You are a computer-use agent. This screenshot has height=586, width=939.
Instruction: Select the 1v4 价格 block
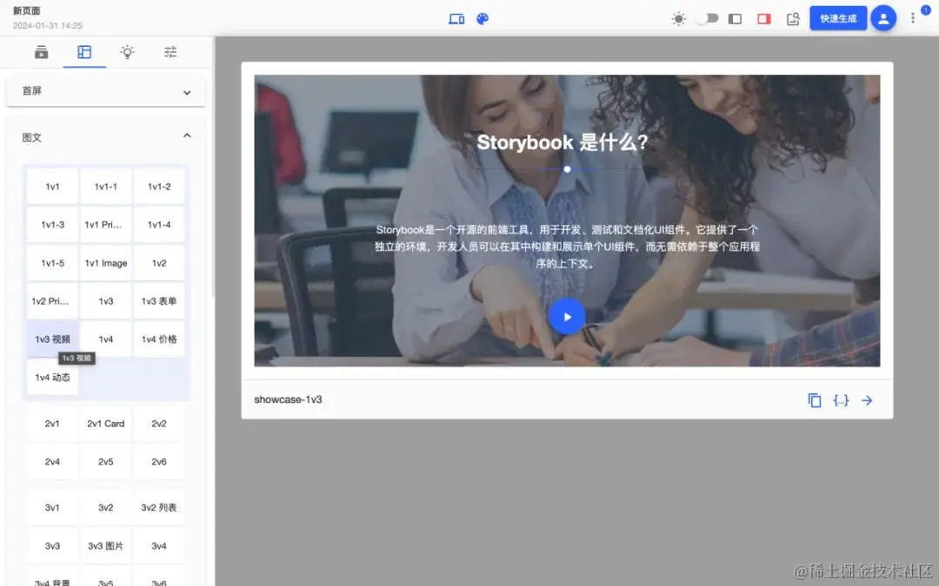159,339
